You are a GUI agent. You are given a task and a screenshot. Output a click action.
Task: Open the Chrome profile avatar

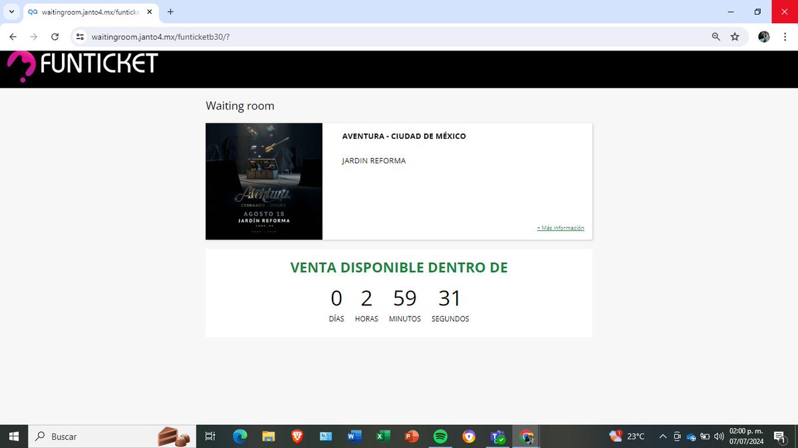pos(764,37)
